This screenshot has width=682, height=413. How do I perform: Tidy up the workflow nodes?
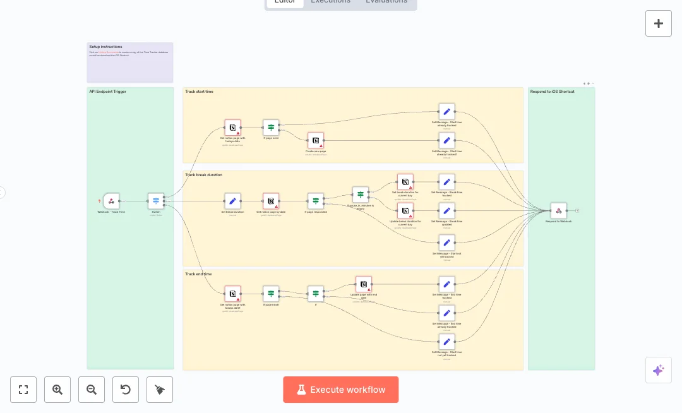[160, 390]
